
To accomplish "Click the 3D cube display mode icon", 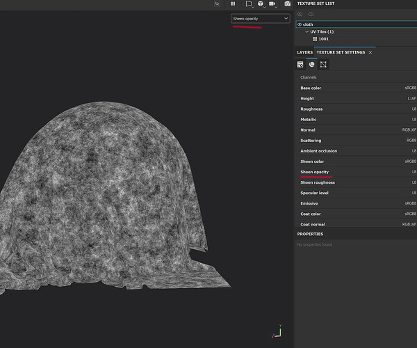I will point(261,4).
